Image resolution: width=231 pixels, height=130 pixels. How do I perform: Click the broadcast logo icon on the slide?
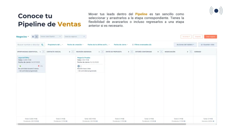click(x=216, y=11)
